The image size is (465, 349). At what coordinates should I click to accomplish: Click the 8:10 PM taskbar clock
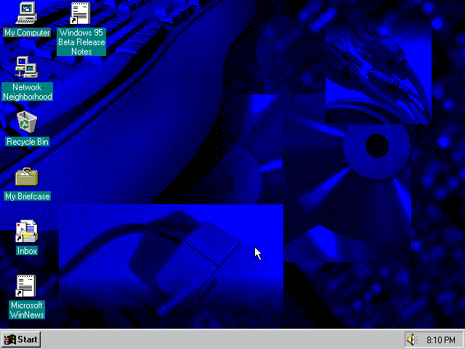coord(441,340)
